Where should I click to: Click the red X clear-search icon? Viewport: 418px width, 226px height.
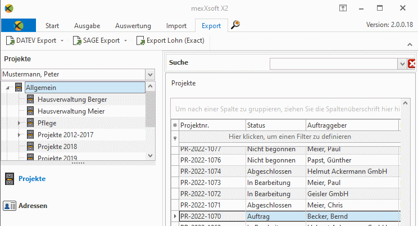[412, 64]
